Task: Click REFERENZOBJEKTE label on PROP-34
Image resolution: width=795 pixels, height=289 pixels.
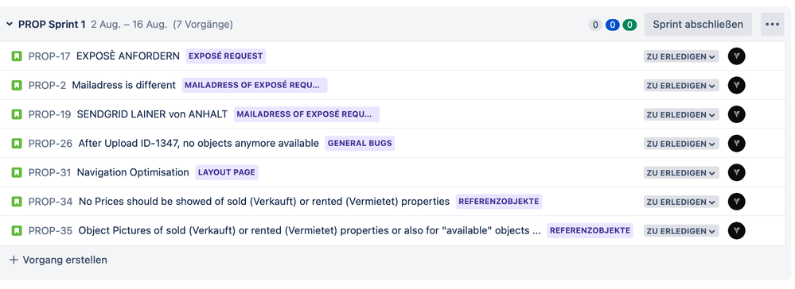Action: point(499,202)
